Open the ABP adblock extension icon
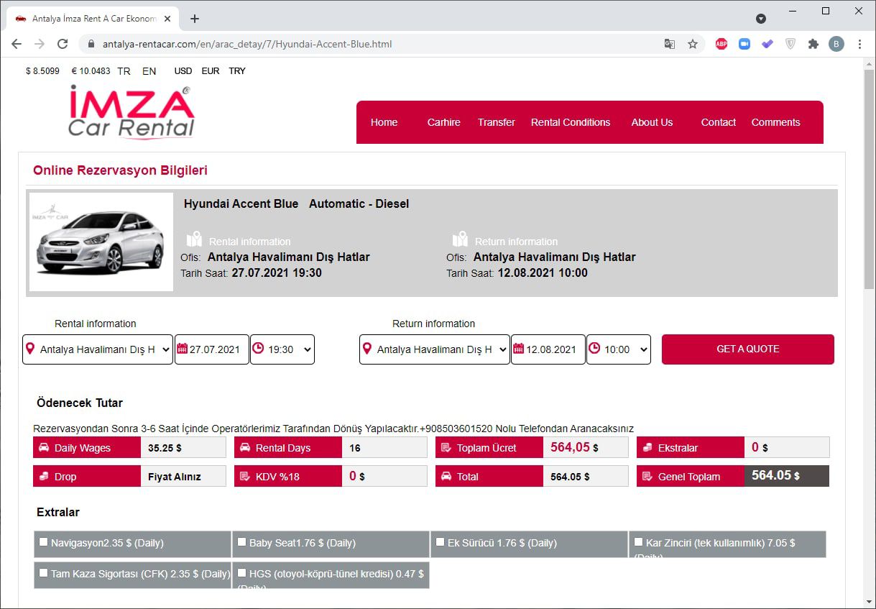 click(x=721, y=44)
